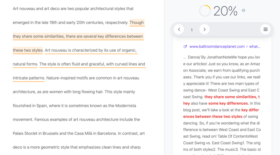Click the circular progress ring by 20%
The image size is (280, 155).
click(x=205, y=11)
